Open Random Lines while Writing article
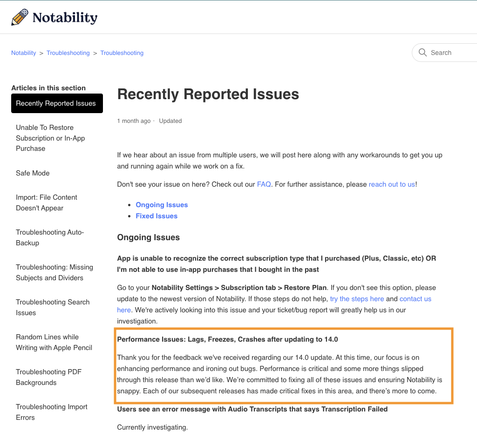Image resolution: width=477 pixels, height=438 pixels. (x=54, y=342)
